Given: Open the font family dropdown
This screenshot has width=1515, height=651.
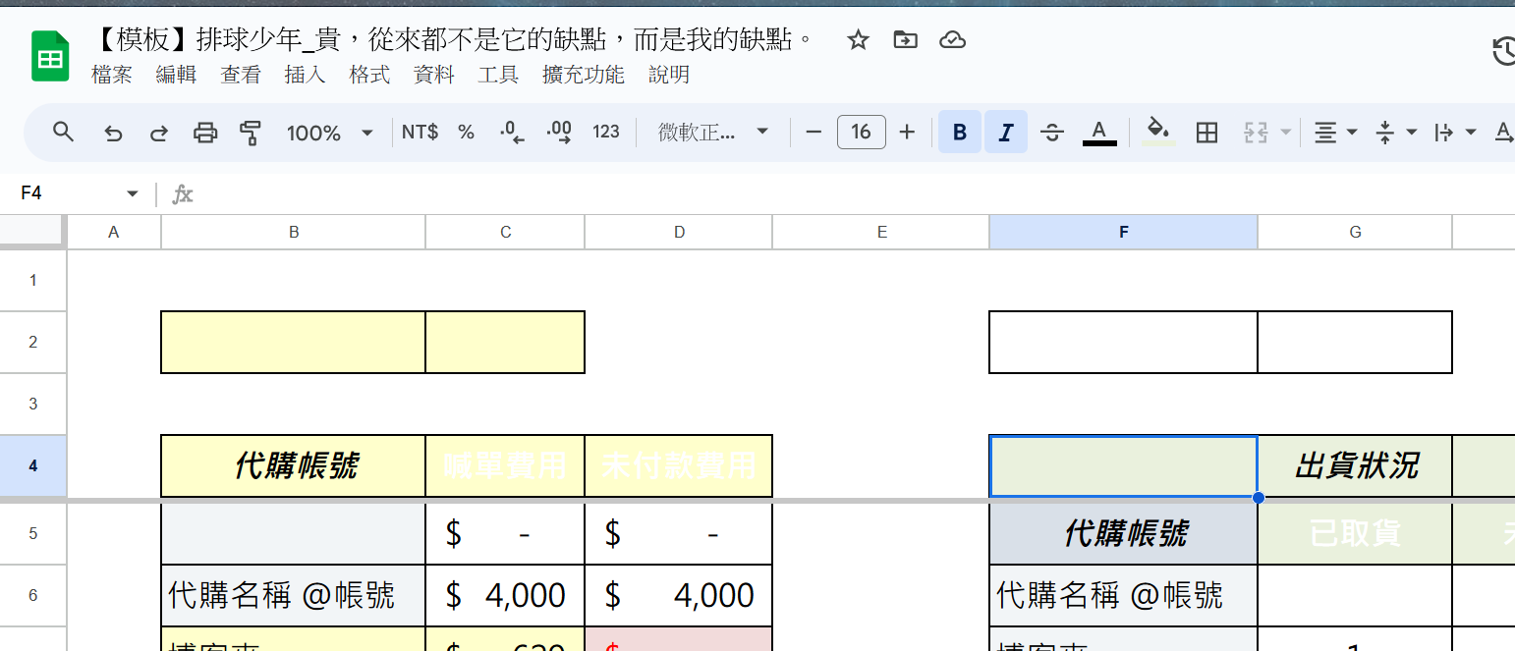Looking at the screenshot, I should click(x=713, y=133).
